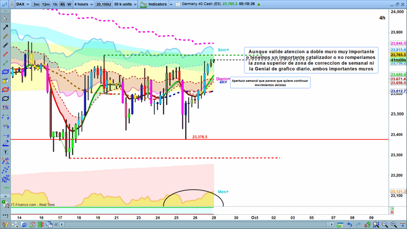407x229 pixels.
Task: Select the 12m timeframe shortcut
Action: (46, 4)
